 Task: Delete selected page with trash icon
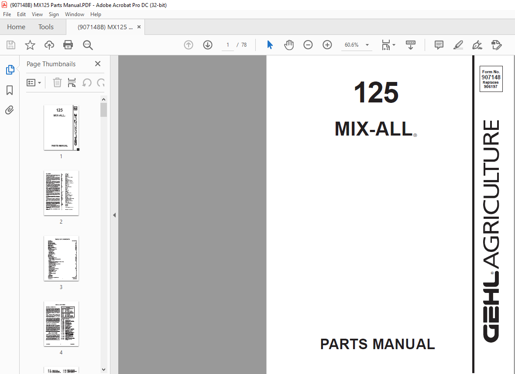coord(57,82)
